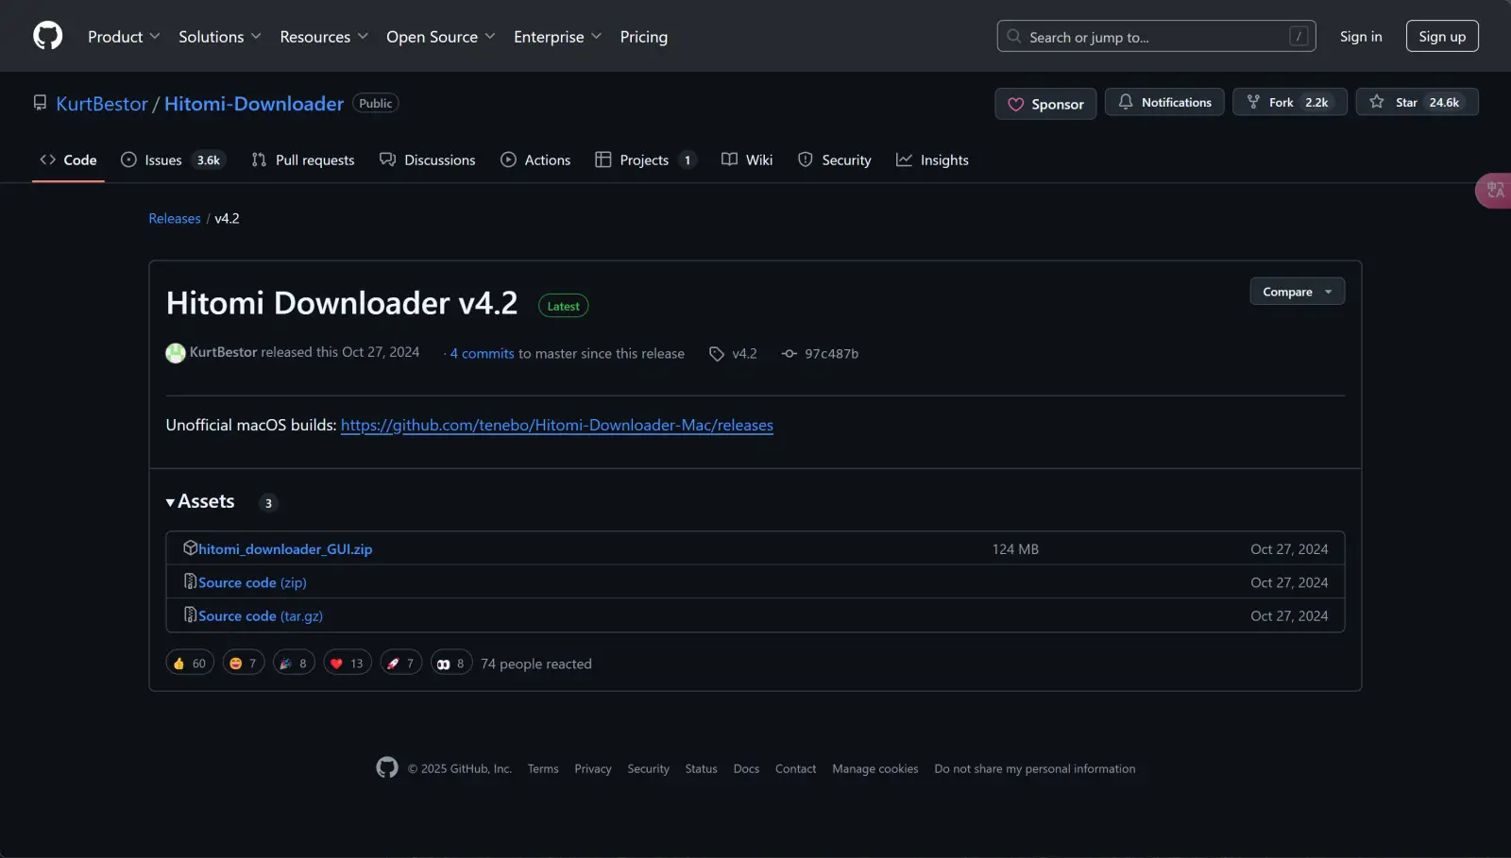Focus the Search or jump to field
Image resolution: width=1511 pixels, height=858 pixels.
tap(1156, 36)
